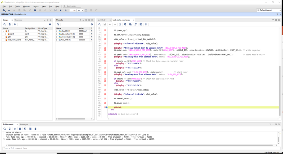The width and height of the screenshot is (283, 154).
Task: Open the Objects panel settings gear
Action: 92,24
